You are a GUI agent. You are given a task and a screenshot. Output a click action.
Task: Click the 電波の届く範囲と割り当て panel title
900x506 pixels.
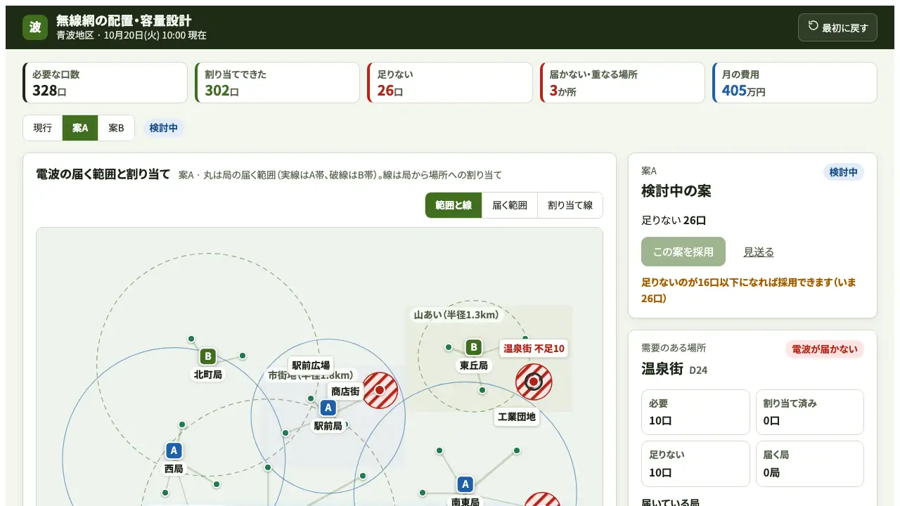coord(103,174)
